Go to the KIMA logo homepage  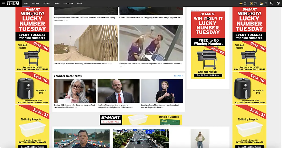coord(13,3)
